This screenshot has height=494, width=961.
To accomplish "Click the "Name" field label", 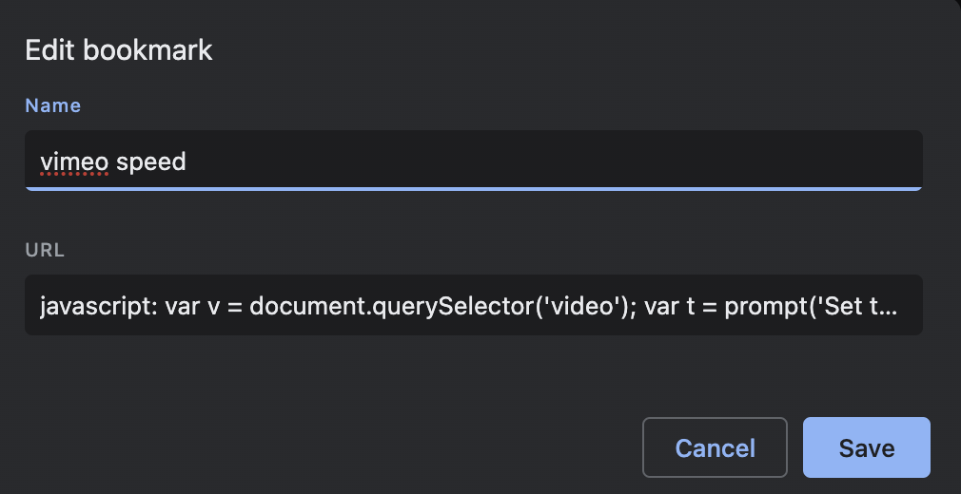I will [x=52, y=105].
